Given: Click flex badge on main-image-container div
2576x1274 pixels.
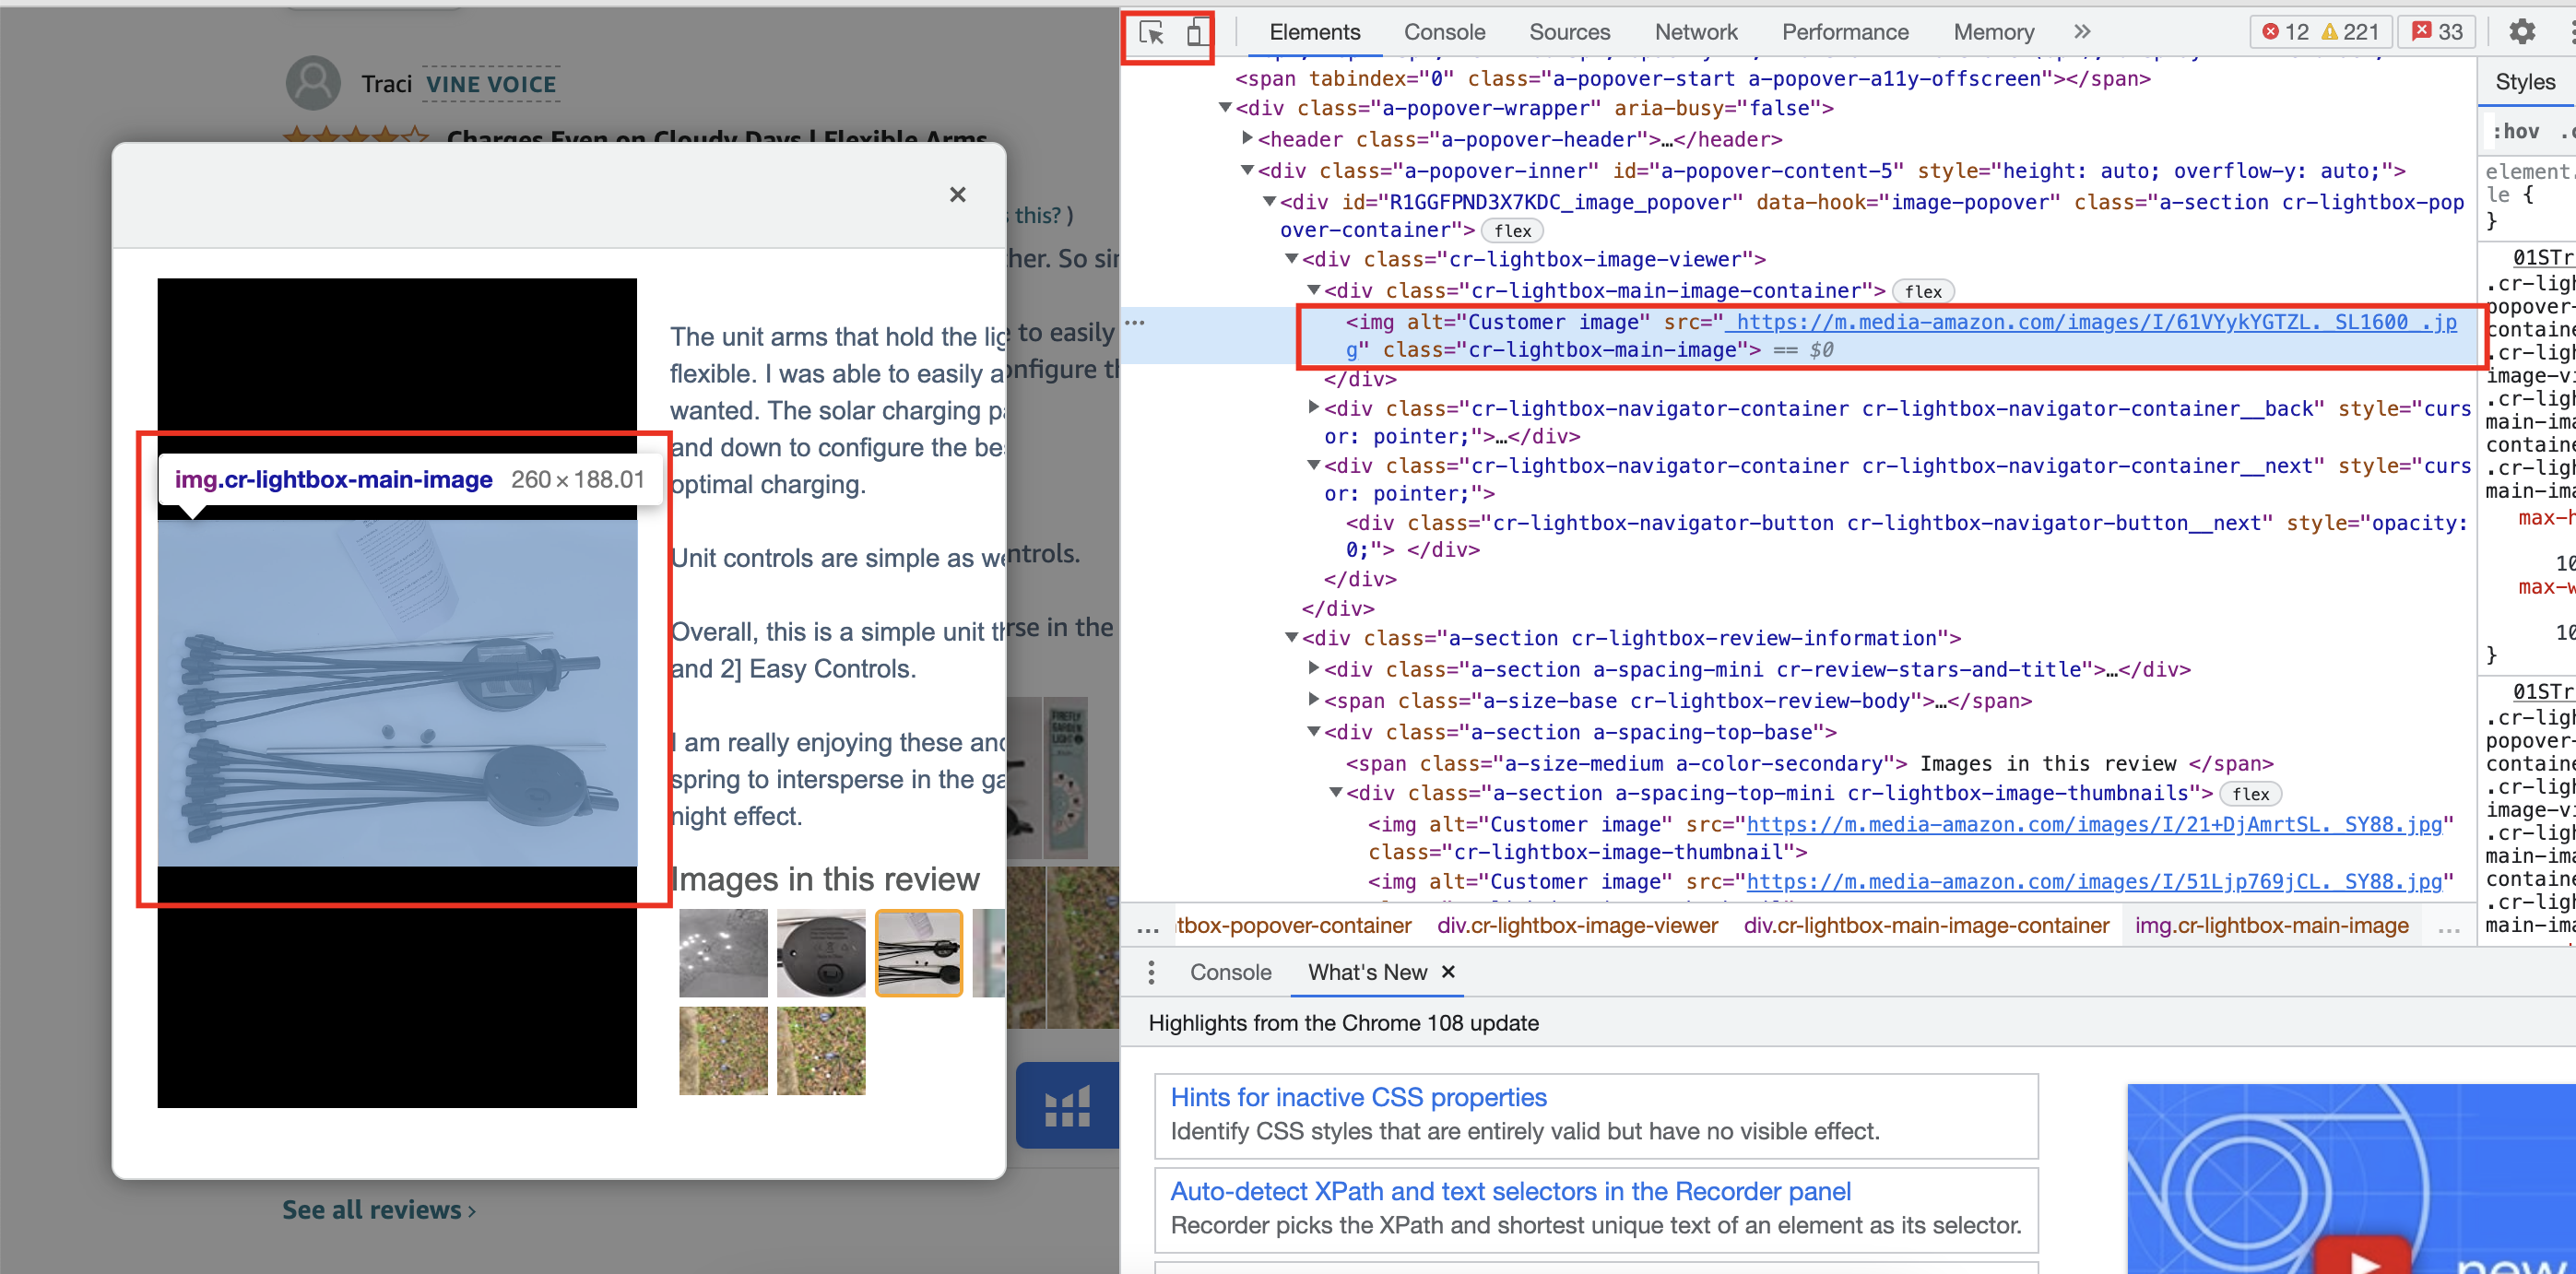Looking at the screenshot, I should (x=1922, y=291).
